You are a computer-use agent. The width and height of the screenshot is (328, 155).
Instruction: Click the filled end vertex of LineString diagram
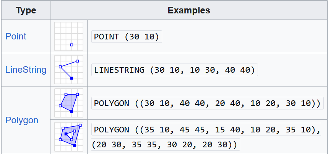coord(71,78)
